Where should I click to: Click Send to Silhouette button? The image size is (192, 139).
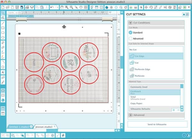(x=157, y=124)
